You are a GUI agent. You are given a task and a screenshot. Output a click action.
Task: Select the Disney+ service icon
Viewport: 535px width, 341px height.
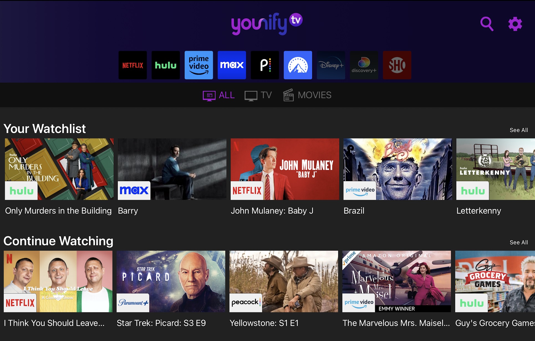331,65
